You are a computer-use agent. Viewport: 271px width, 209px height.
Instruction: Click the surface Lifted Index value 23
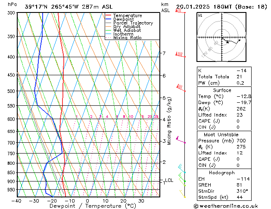(x=240, y=115)
